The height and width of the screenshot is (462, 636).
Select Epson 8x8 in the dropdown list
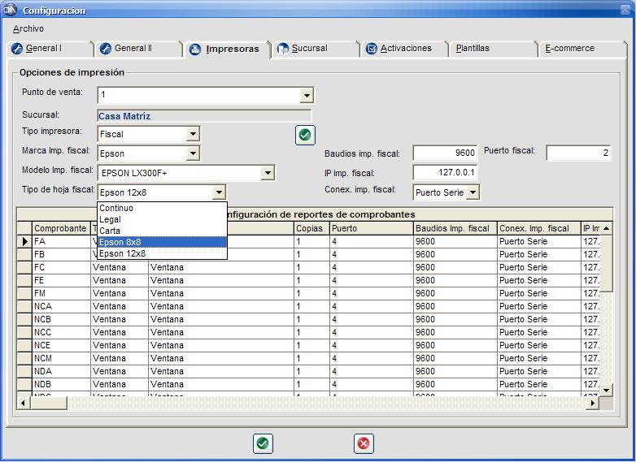(162, 242)
